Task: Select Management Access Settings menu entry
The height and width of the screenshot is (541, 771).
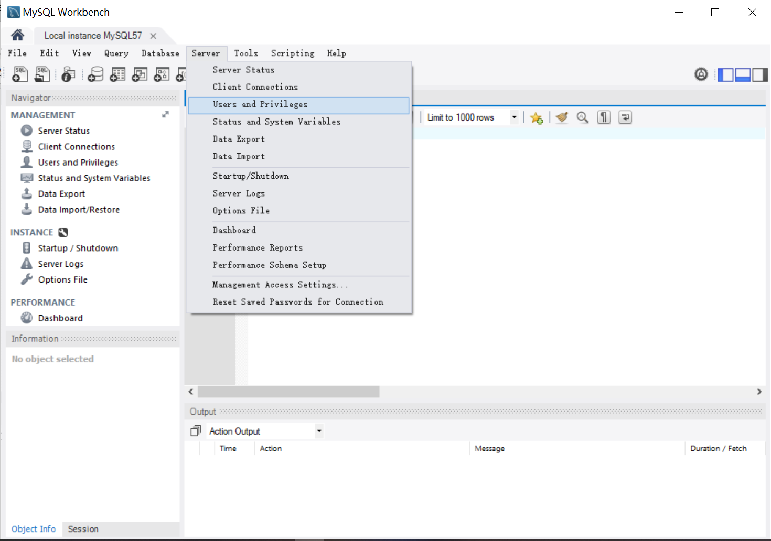Action: (298, 285)
